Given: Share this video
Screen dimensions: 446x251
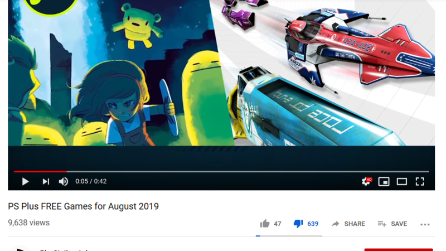Looking at the screenshot, I should tap(348, 224).
